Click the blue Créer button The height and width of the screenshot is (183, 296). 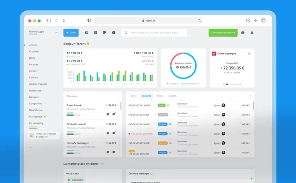tap(71, 33)
